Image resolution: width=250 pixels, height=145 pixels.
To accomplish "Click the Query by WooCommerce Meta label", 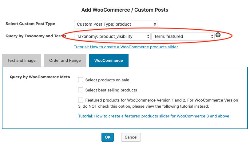I will click(40, 77).
